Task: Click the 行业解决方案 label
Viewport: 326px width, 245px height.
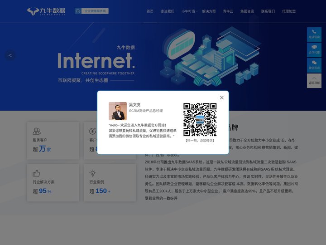Action: [x=43, y=182]
